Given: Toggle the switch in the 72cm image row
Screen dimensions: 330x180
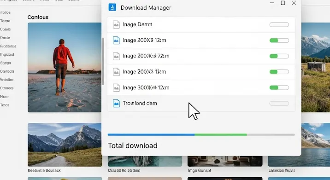Looking at the screenshot, I should [x=279, y=56].
